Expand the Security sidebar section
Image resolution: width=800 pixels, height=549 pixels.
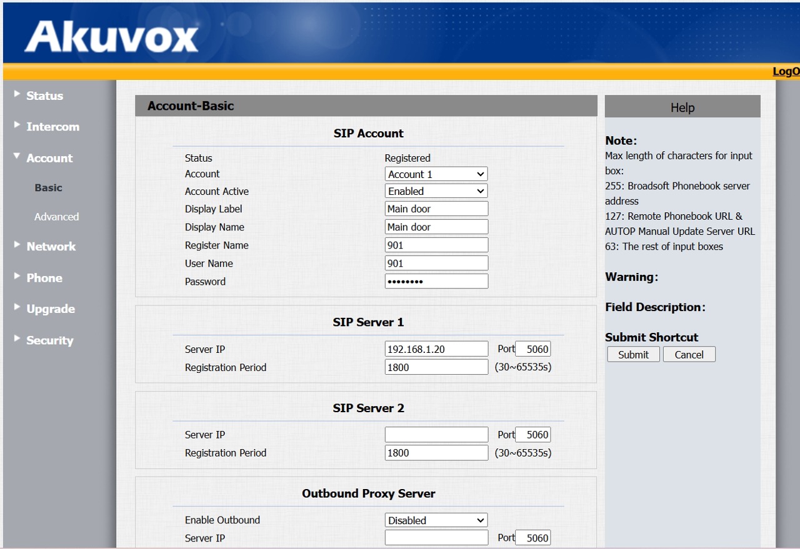[x=49, y=340]
